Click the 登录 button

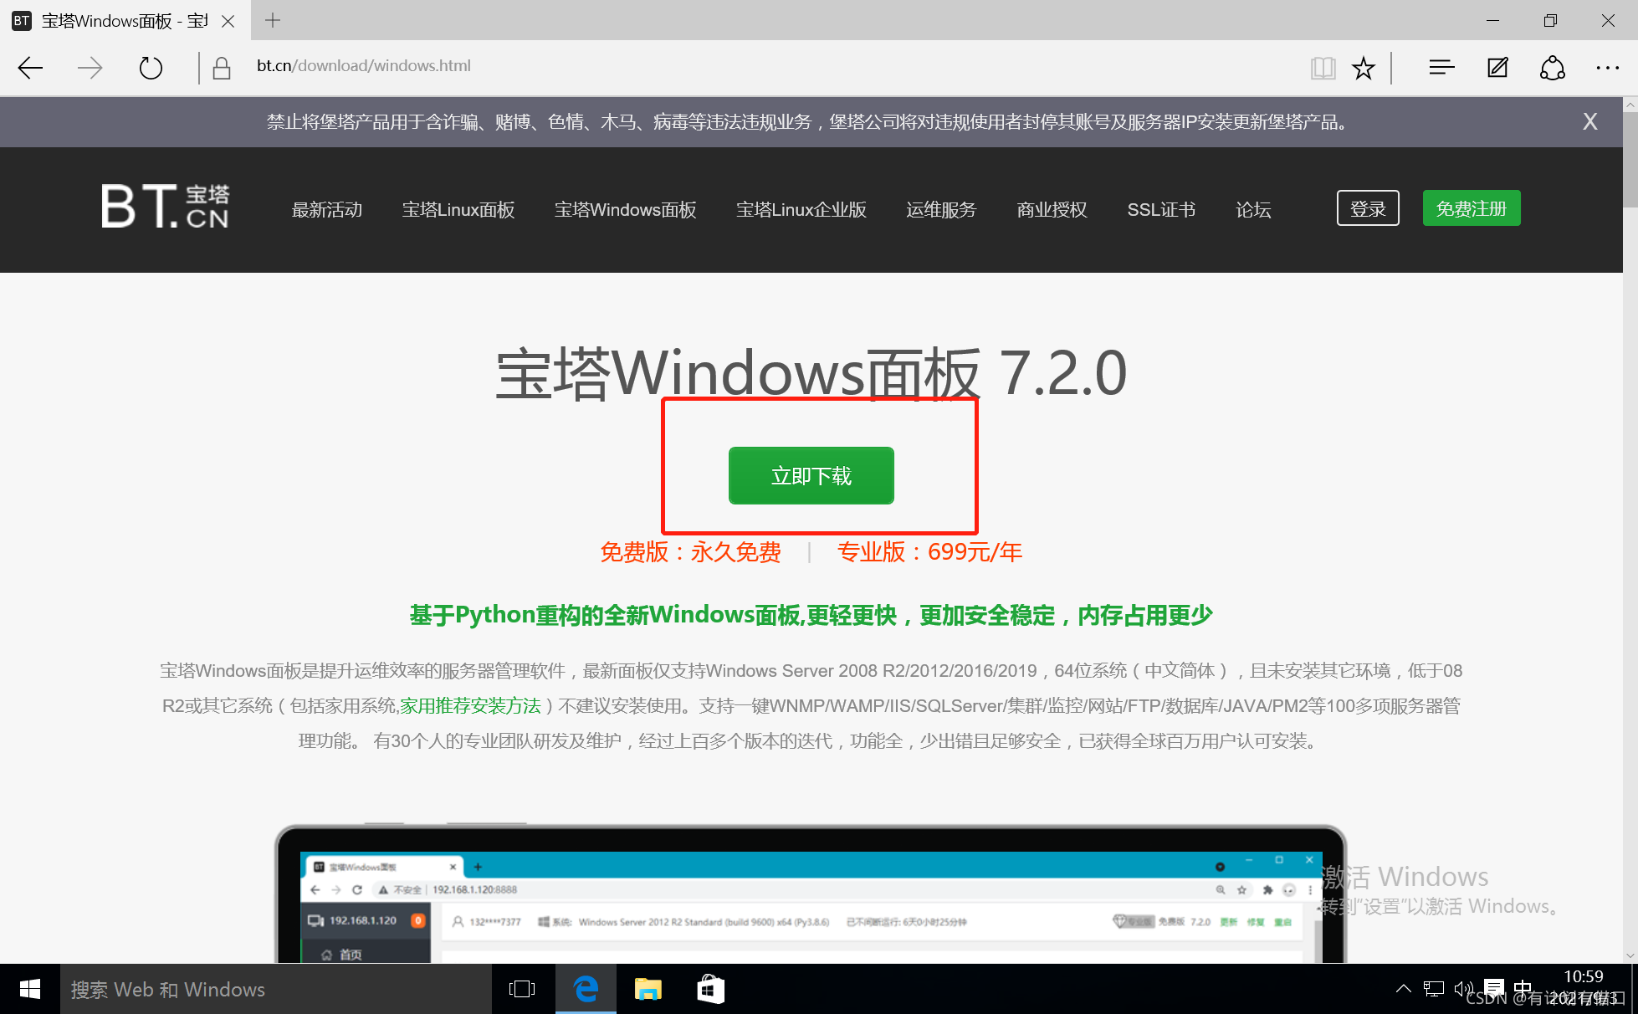click(1368, 208)
